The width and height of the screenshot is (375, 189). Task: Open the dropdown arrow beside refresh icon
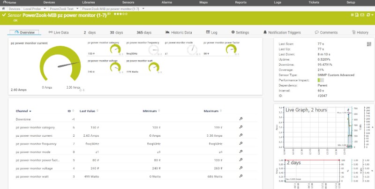[372, 15]
